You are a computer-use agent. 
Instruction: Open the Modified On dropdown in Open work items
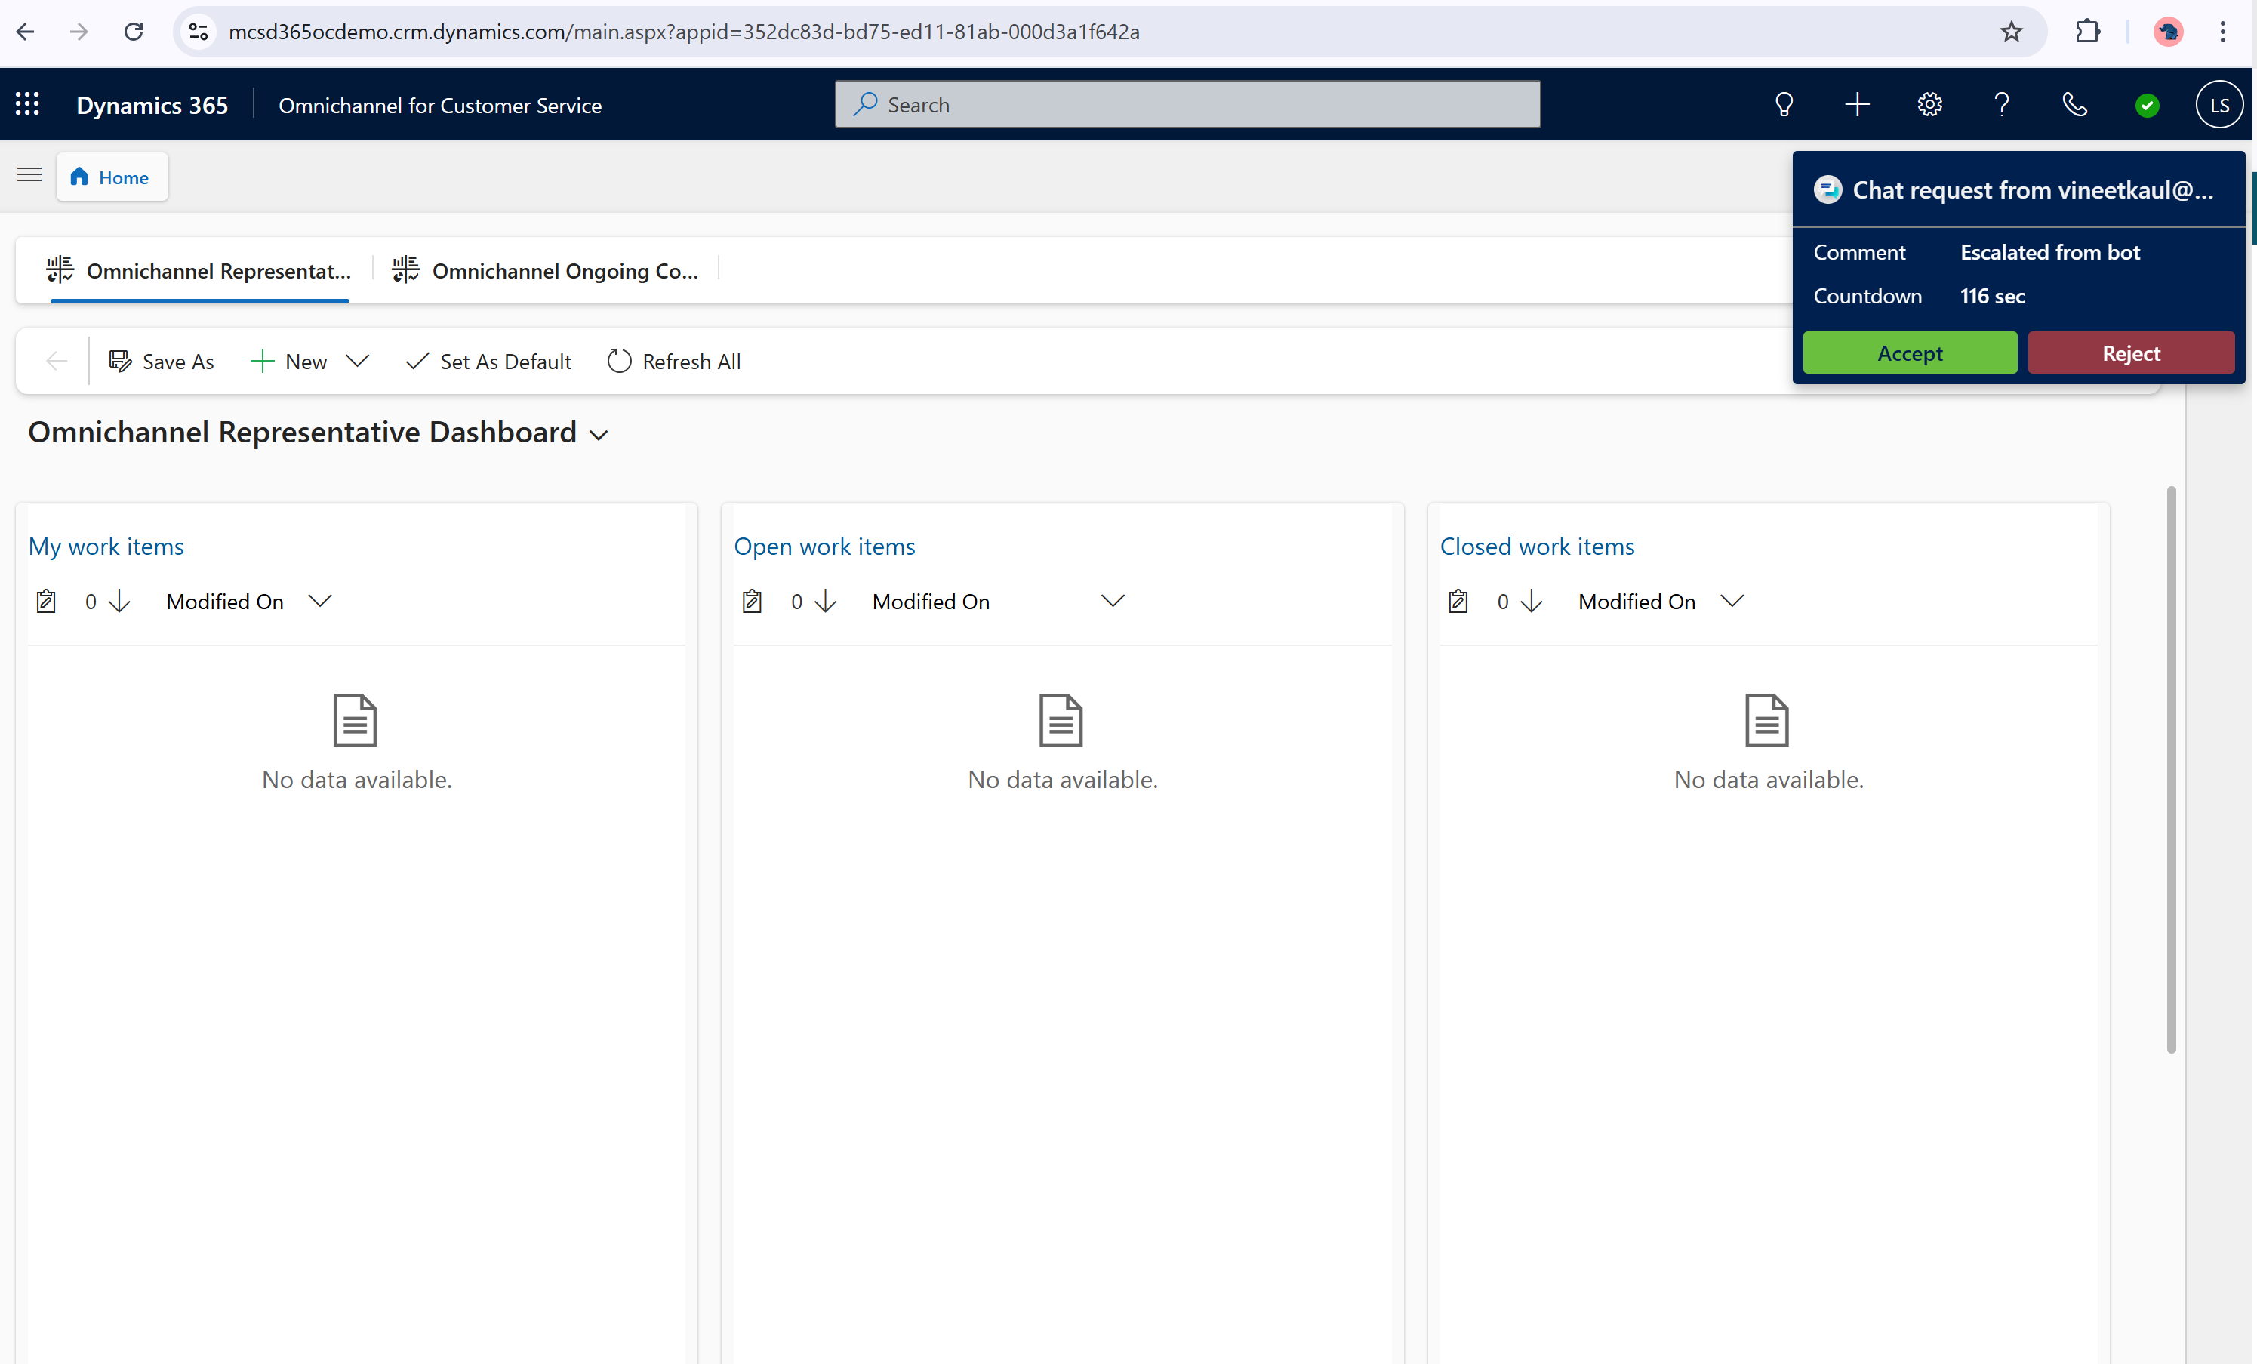[x=1112, y=601]
